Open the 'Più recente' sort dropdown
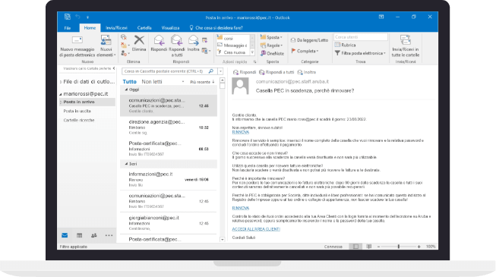496x277 pixels. (x=202, y=82)
